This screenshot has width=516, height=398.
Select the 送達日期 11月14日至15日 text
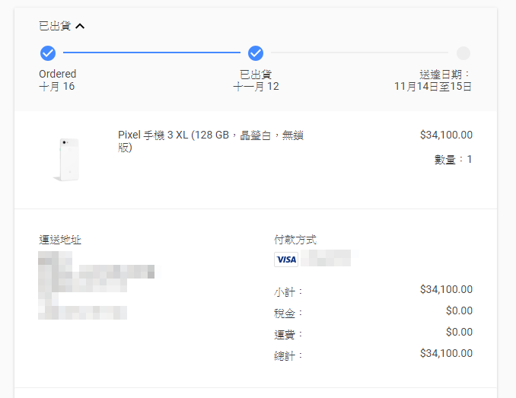click(433, 80)
